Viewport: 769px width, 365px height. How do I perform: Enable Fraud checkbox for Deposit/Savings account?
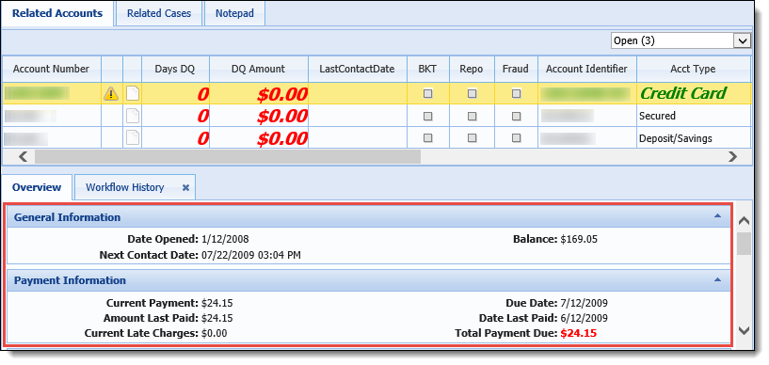click(x=516, y=138)
